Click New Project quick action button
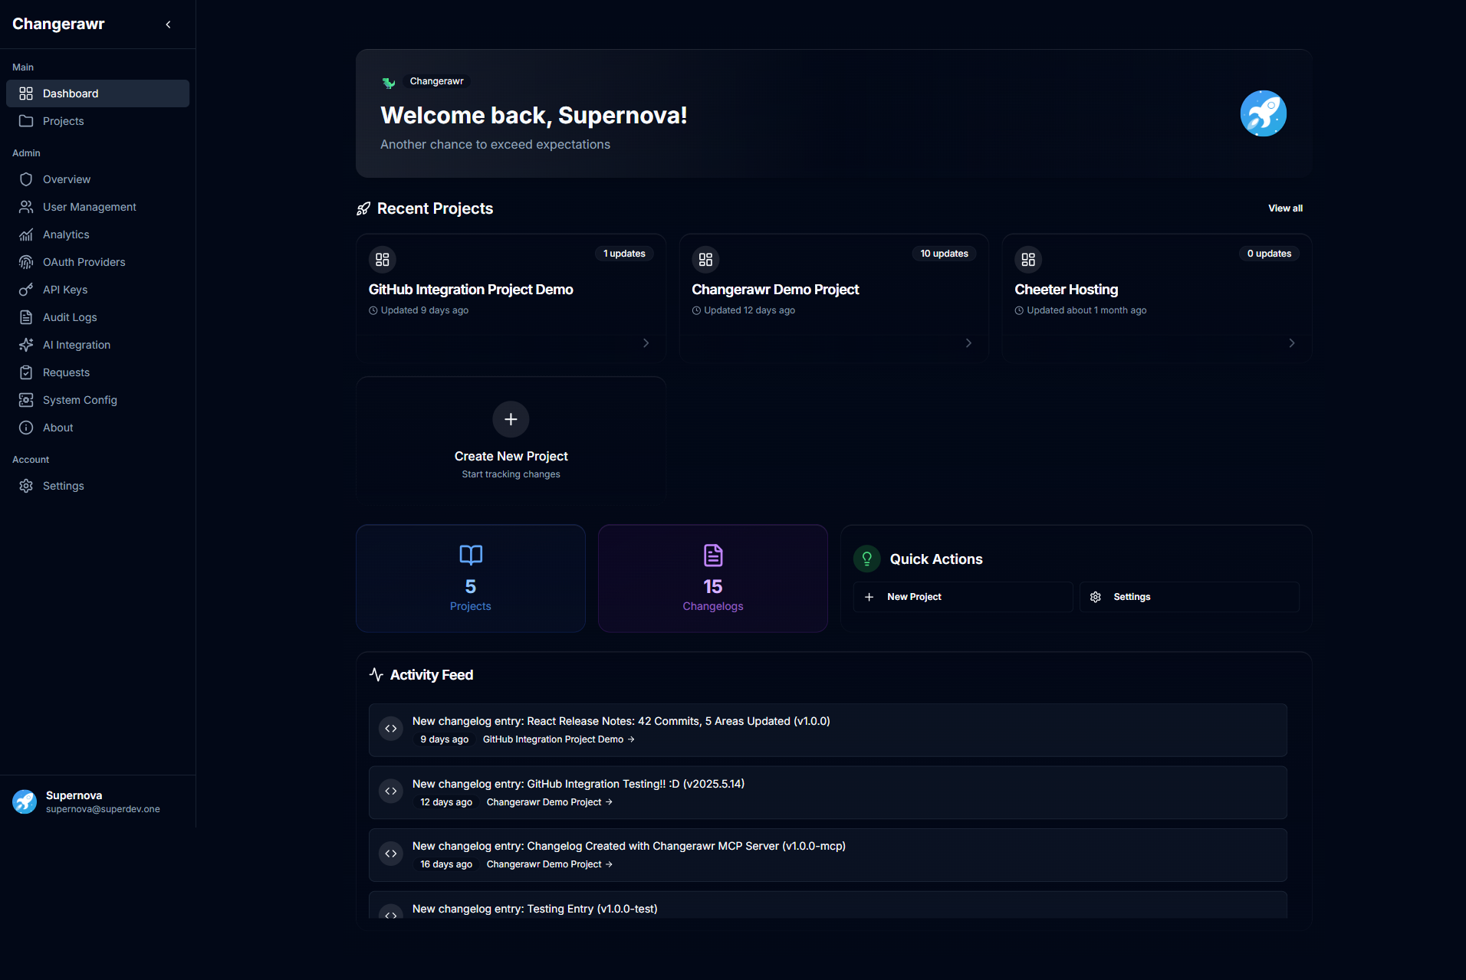 click(x=963, y=597)
